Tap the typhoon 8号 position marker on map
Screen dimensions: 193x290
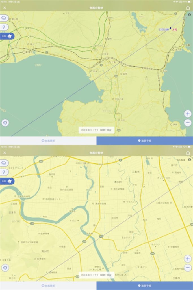click(171, 28)
